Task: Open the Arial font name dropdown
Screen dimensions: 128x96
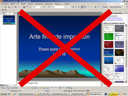Action: click(65, 7)
